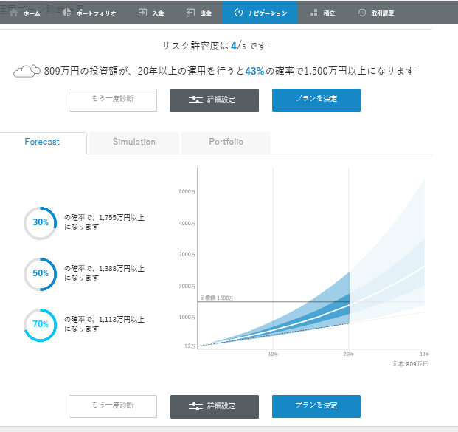
Task: Click top 詳細設定 button
Action: click(x=215, y=100)
